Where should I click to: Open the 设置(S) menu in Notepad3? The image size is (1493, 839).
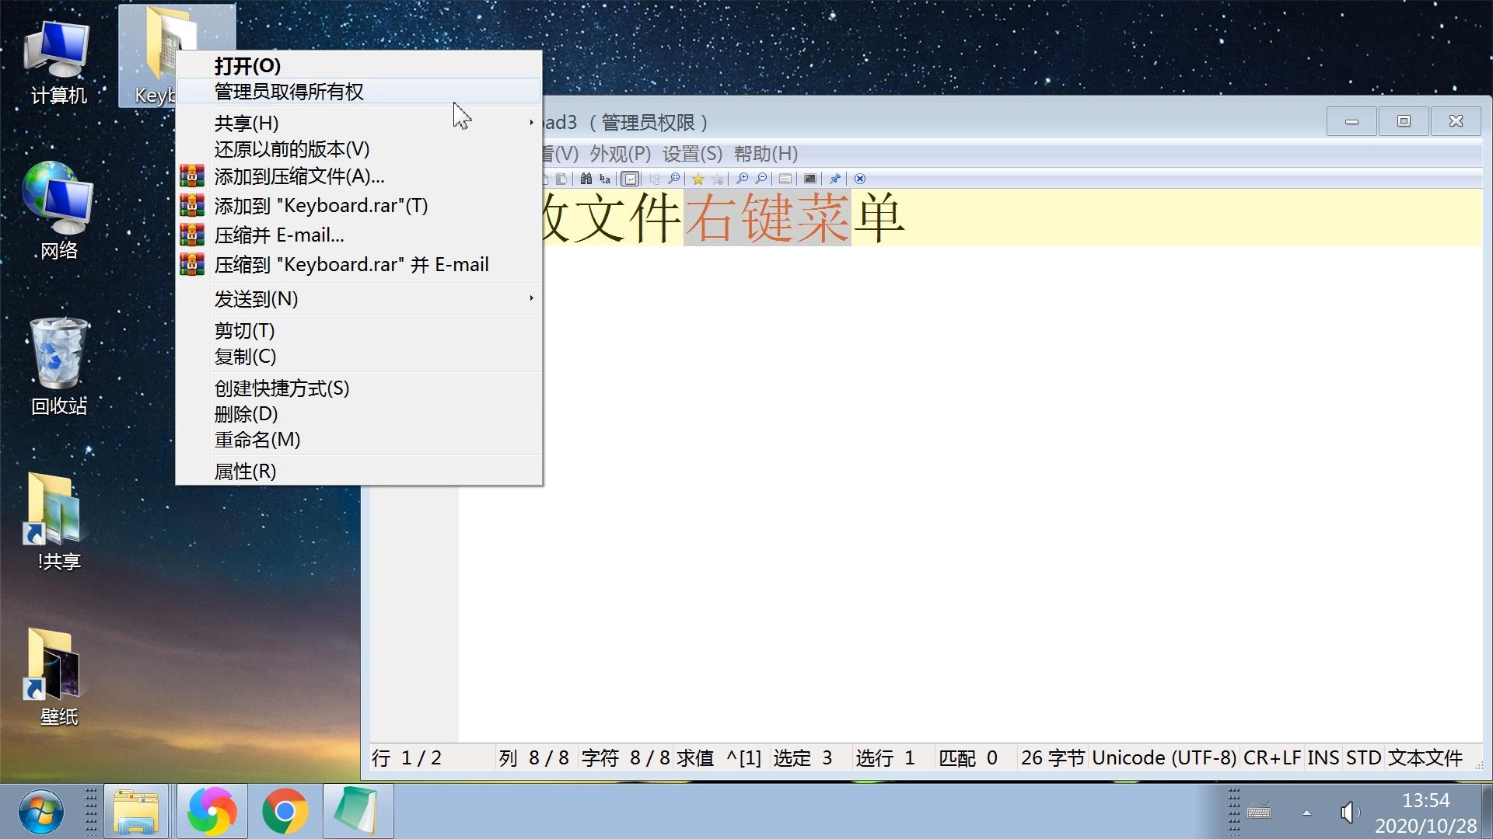click(x=692, y=154)
